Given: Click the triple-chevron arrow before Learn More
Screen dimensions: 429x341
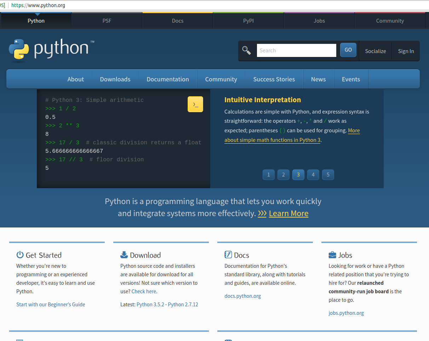Looking at the screenshot, I should [262, 213].
